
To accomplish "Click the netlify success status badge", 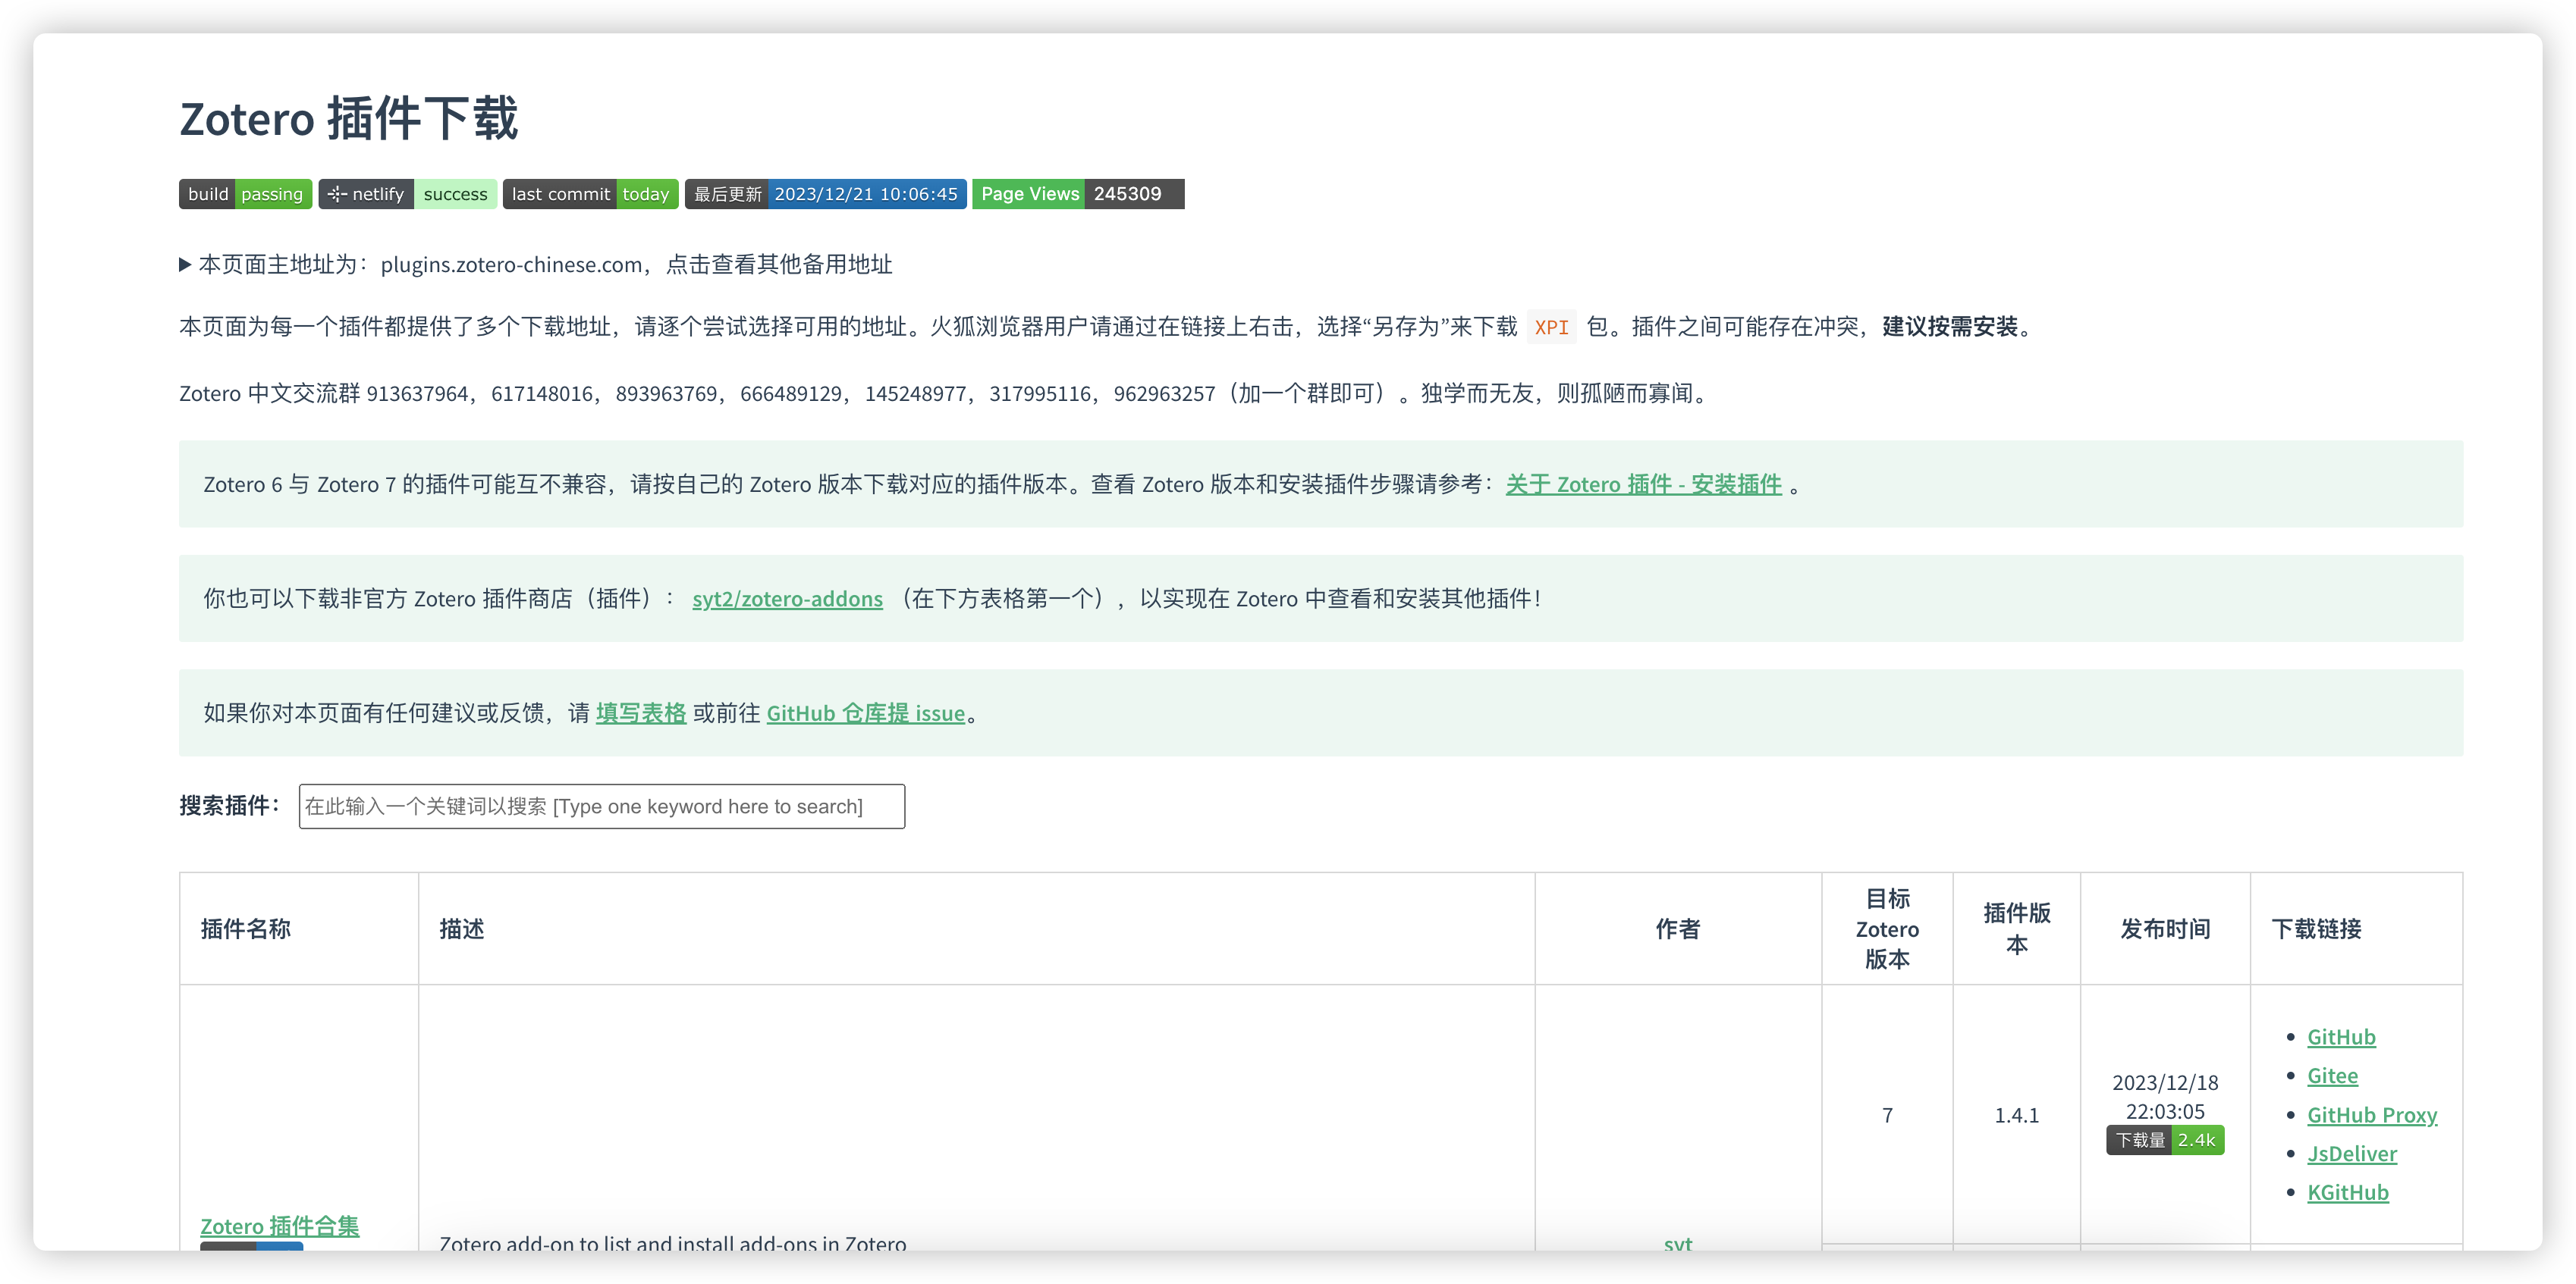I will [x=407, y=194].
